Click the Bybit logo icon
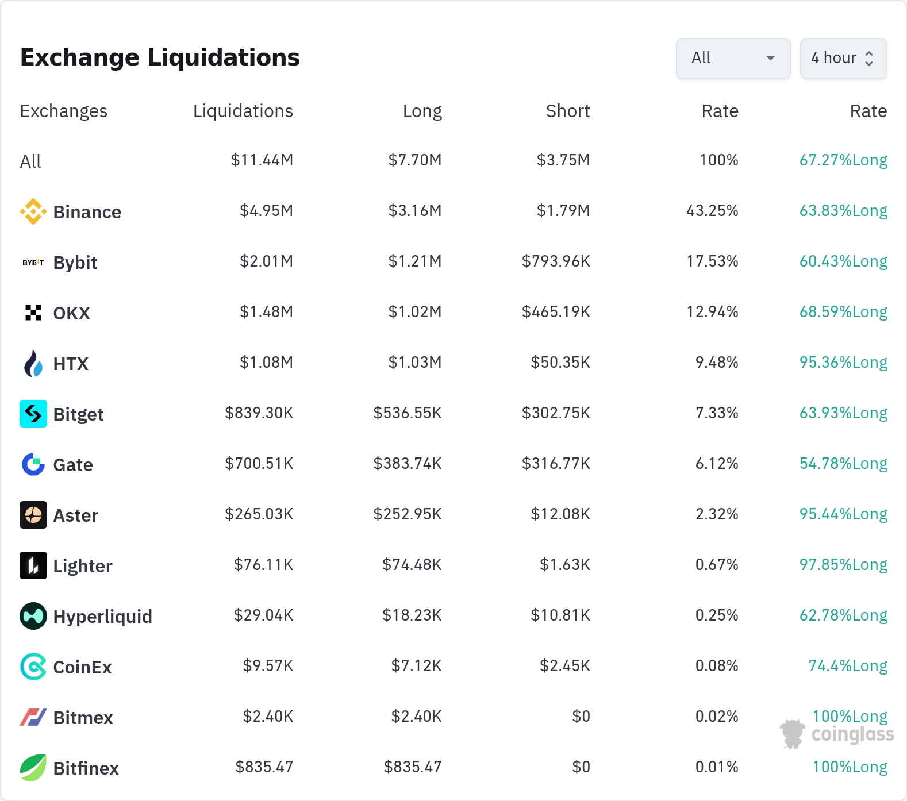 coord(33,263)
